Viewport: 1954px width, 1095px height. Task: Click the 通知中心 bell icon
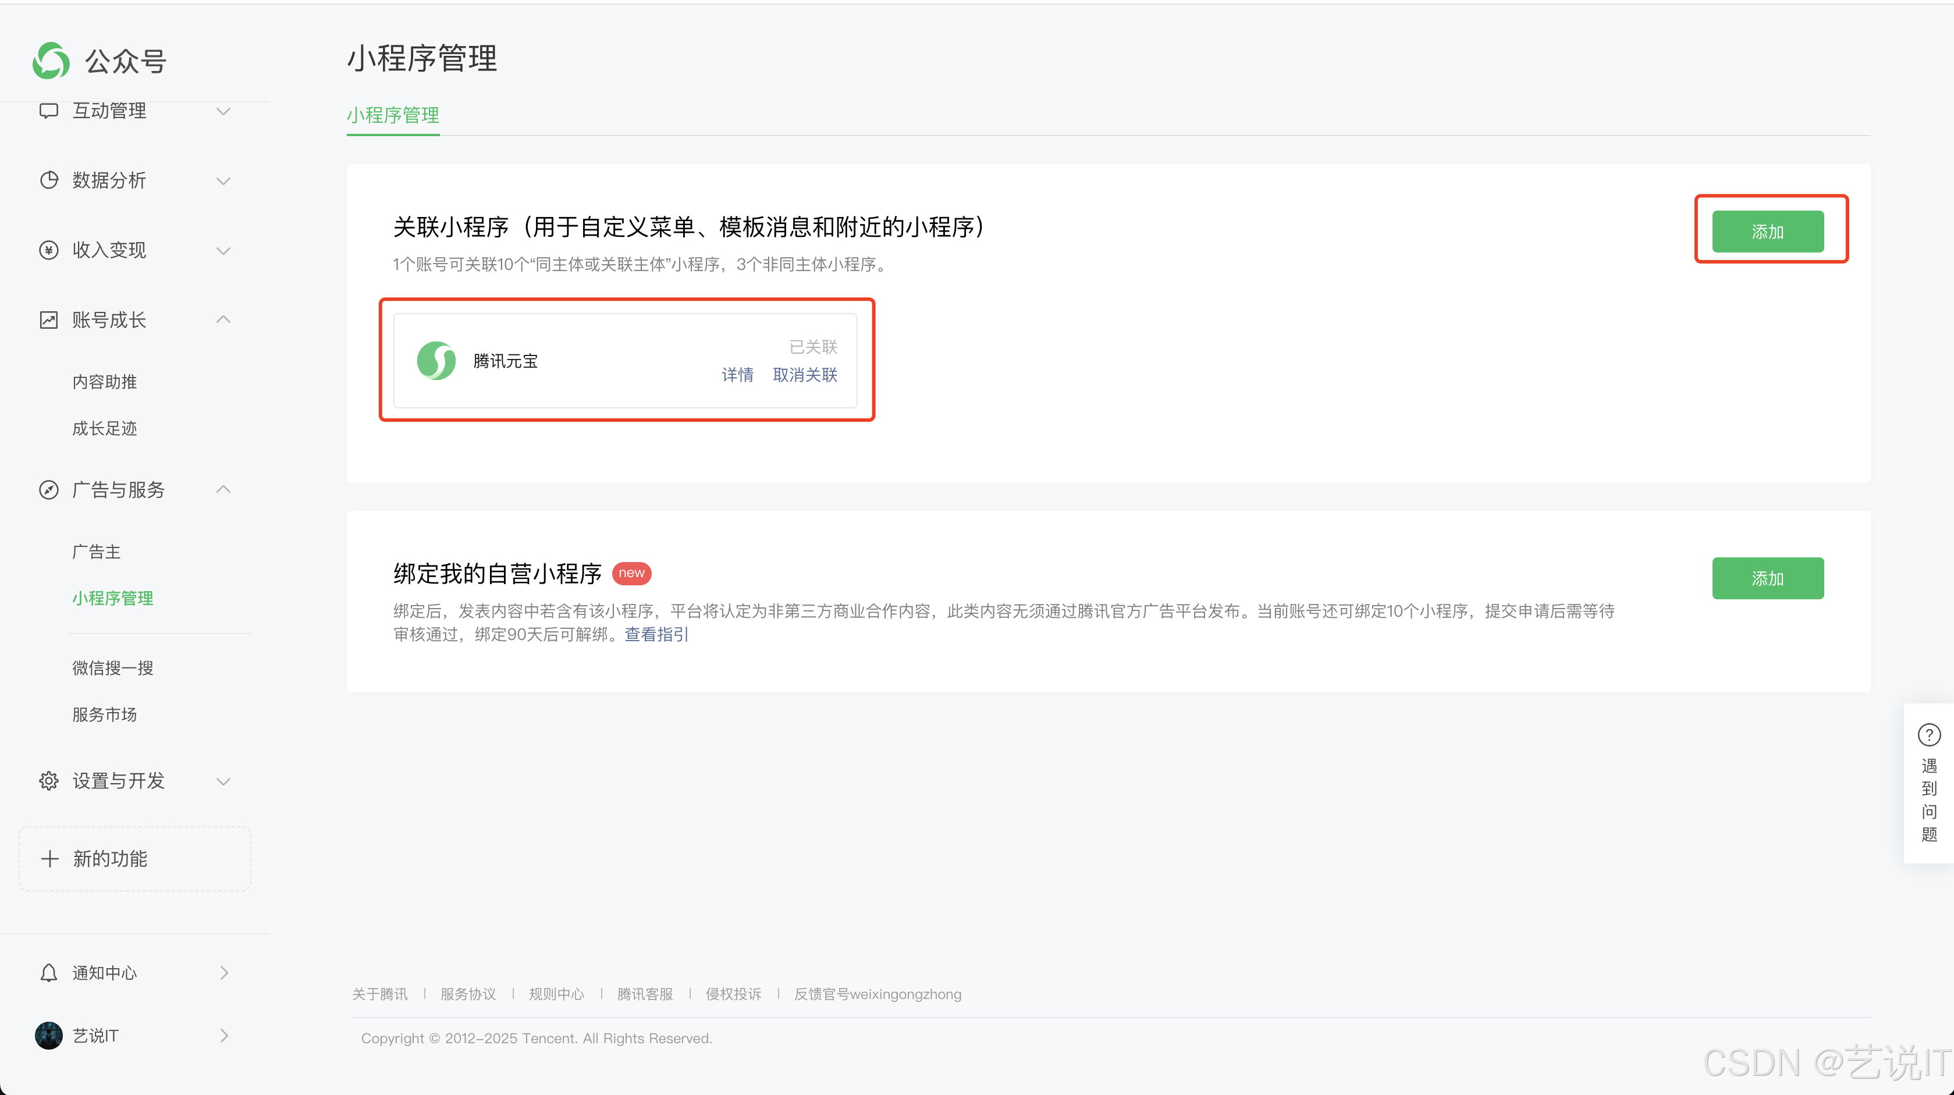(48, 973)
